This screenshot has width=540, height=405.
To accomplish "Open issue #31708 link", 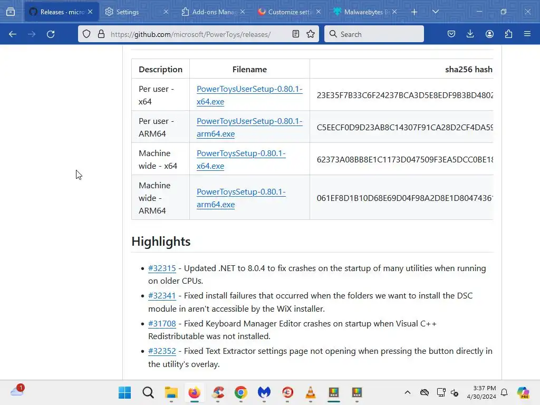I will tap(162, 324).
